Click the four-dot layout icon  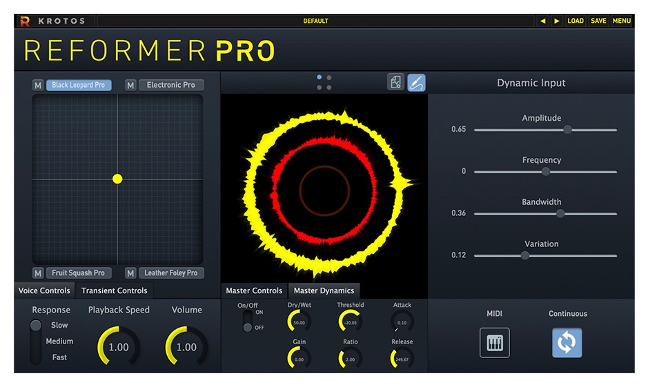click(324, 83)
